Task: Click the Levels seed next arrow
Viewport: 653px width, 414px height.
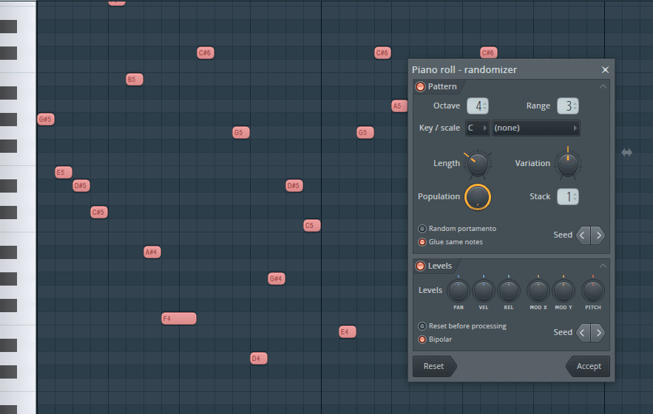Action: (x=598, y=333)
